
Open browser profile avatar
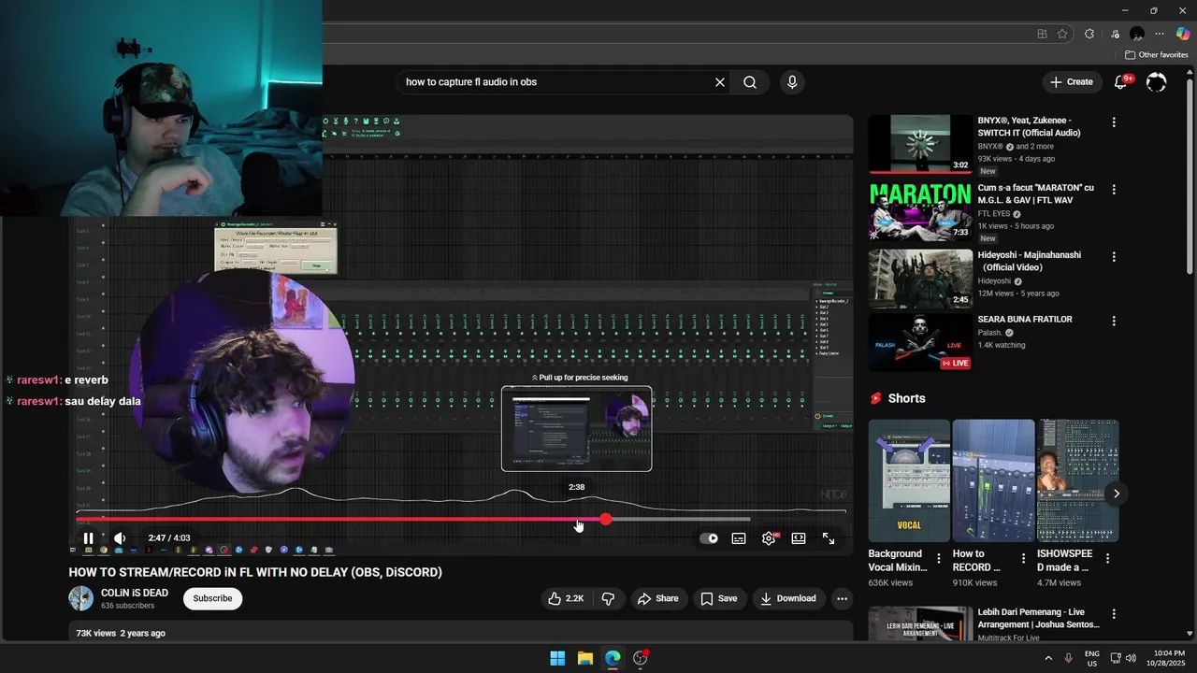[1137, 34]
